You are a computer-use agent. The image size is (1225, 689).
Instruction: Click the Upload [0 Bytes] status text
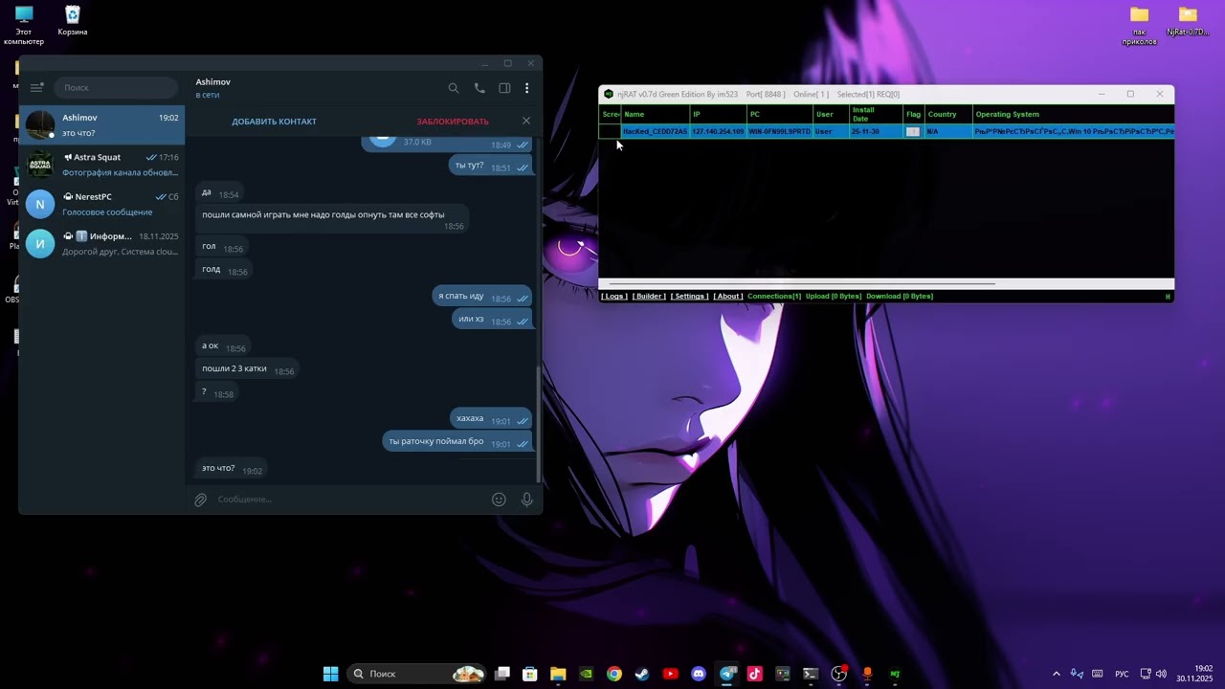(834, 297)
